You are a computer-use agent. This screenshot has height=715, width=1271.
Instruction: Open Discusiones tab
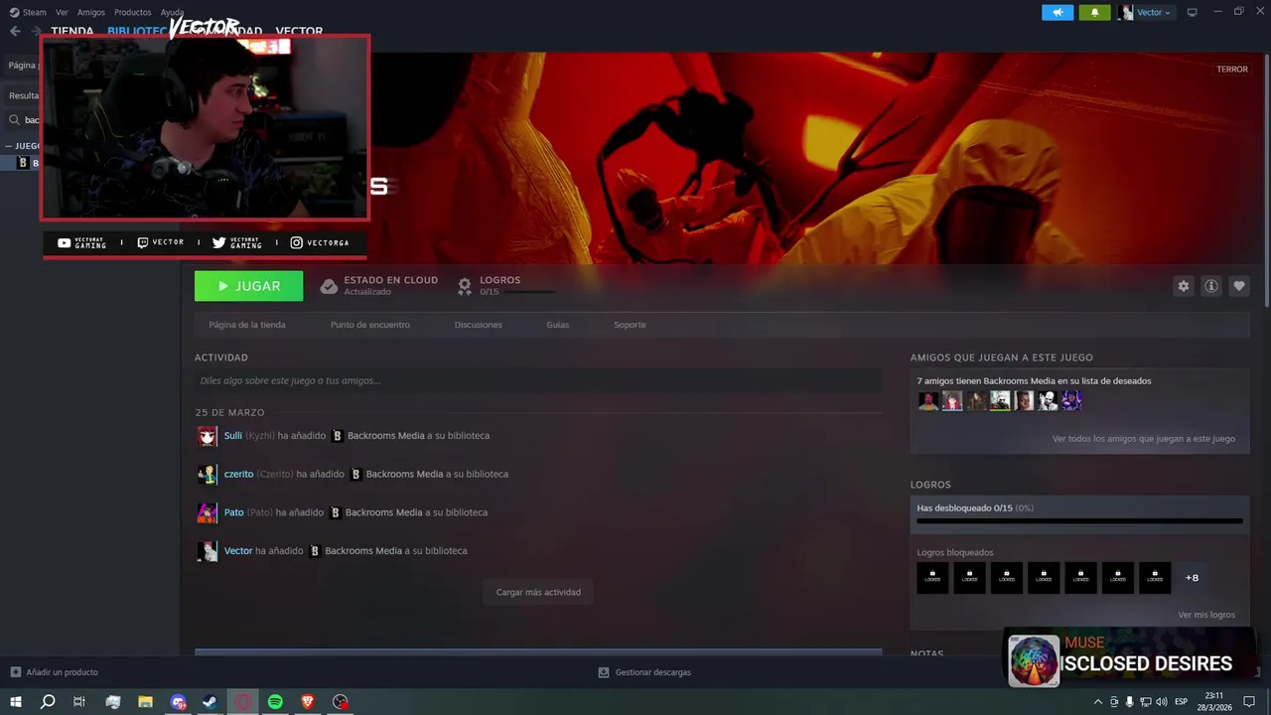(x=479, y=325)
